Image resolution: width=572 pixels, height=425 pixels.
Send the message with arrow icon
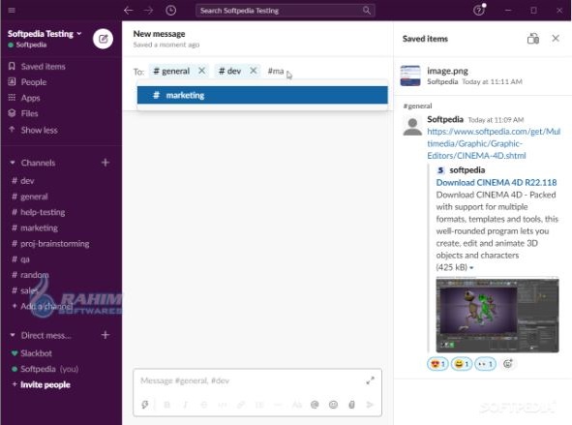tap(370, 405)
